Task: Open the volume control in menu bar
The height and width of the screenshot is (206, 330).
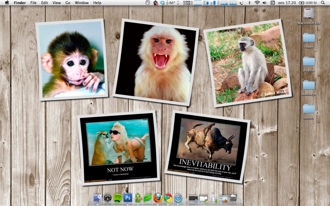Action: coord(265,3)
